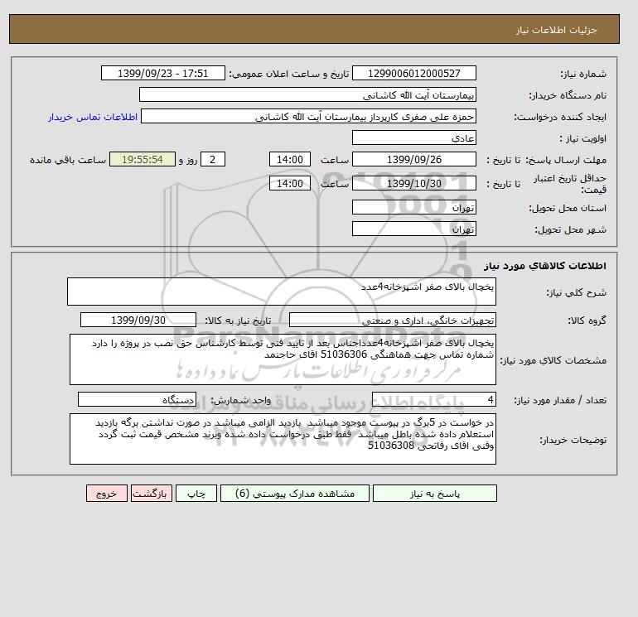Click the quantity field showing 4
Image resolution: width=638 pixels, height=617 pixels.
pos(433,400)
